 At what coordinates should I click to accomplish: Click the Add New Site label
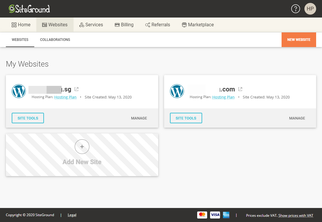pos(82,162)
